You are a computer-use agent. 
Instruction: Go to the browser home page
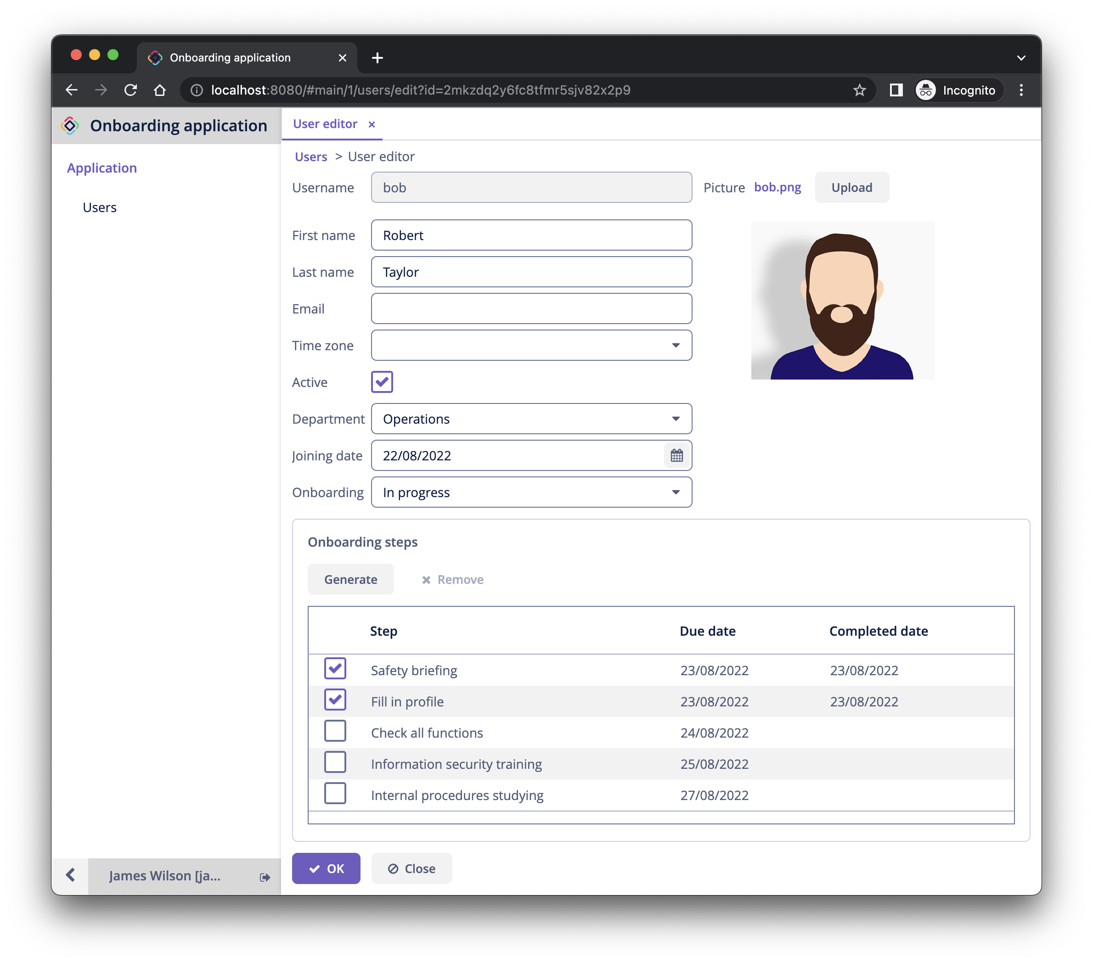(159, 90)
